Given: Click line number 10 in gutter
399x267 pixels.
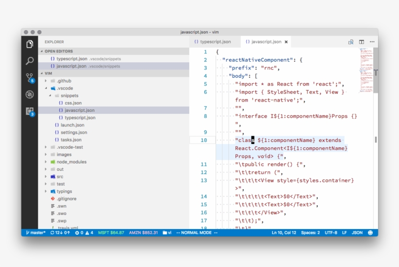Looking at the screenshot, I should [204, 140].
